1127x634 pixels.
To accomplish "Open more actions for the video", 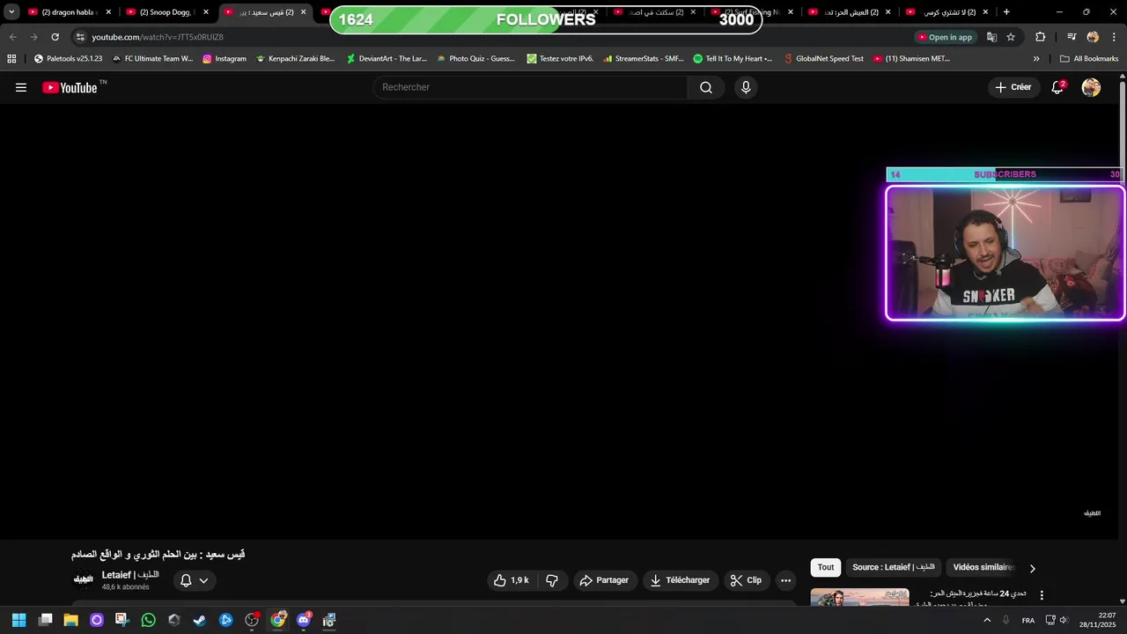I will 785,580.
